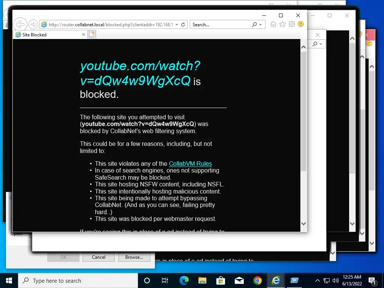Open the Home page icon
This screenshot has width=384, height=288.
[273, 24]
